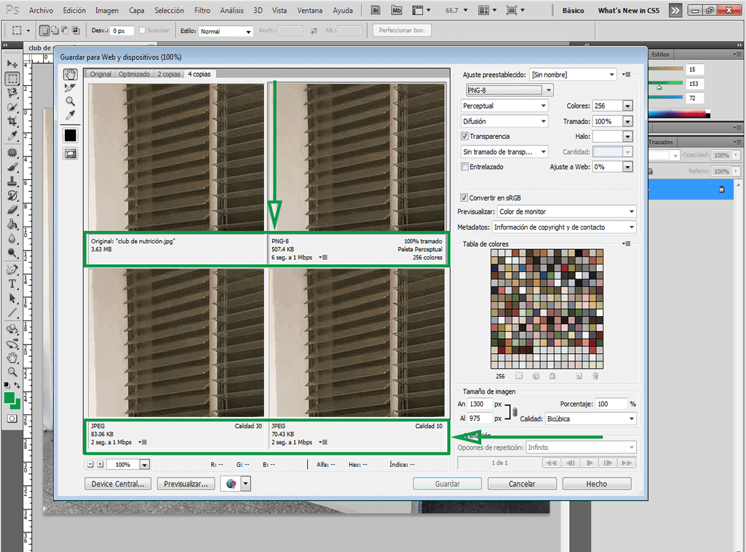Open the Previsualizar Color de monitor dropdown

click(x=566, y=212)
